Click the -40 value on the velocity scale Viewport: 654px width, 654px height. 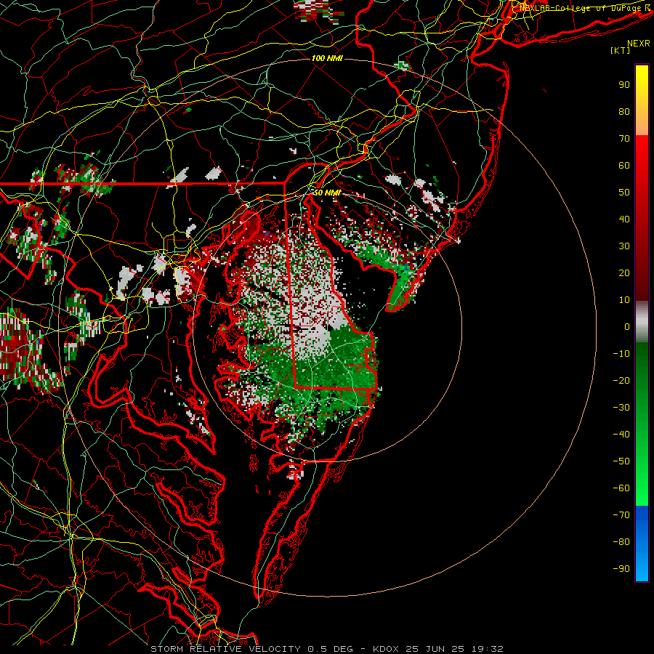(621, 435)
